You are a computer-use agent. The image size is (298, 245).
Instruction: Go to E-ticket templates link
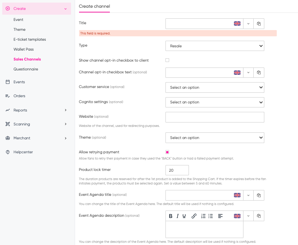coord(30,39)
